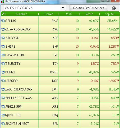The image size is (120, 128).
Task: Click the printer icon
Action: [x=114, y=8]
